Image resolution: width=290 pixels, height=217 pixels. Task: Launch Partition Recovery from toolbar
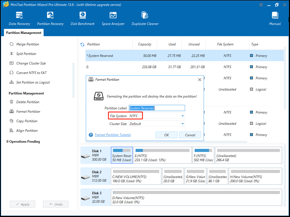50,18
